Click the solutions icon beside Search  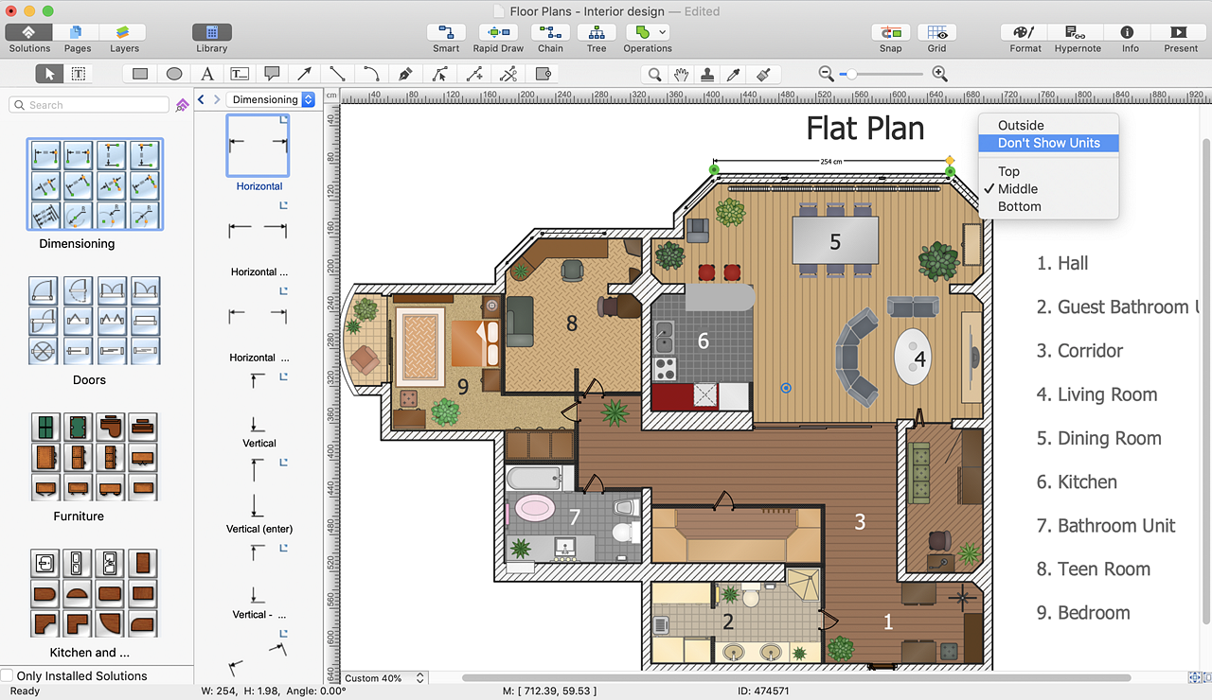point(182,105)
